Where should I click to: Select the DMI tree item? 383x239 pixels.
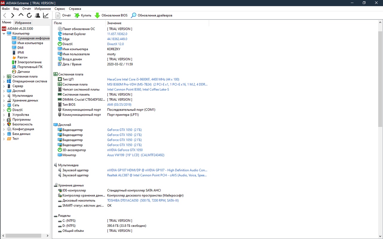20,48
